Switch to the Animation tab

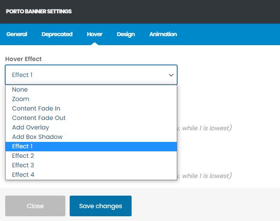(163, 34)
